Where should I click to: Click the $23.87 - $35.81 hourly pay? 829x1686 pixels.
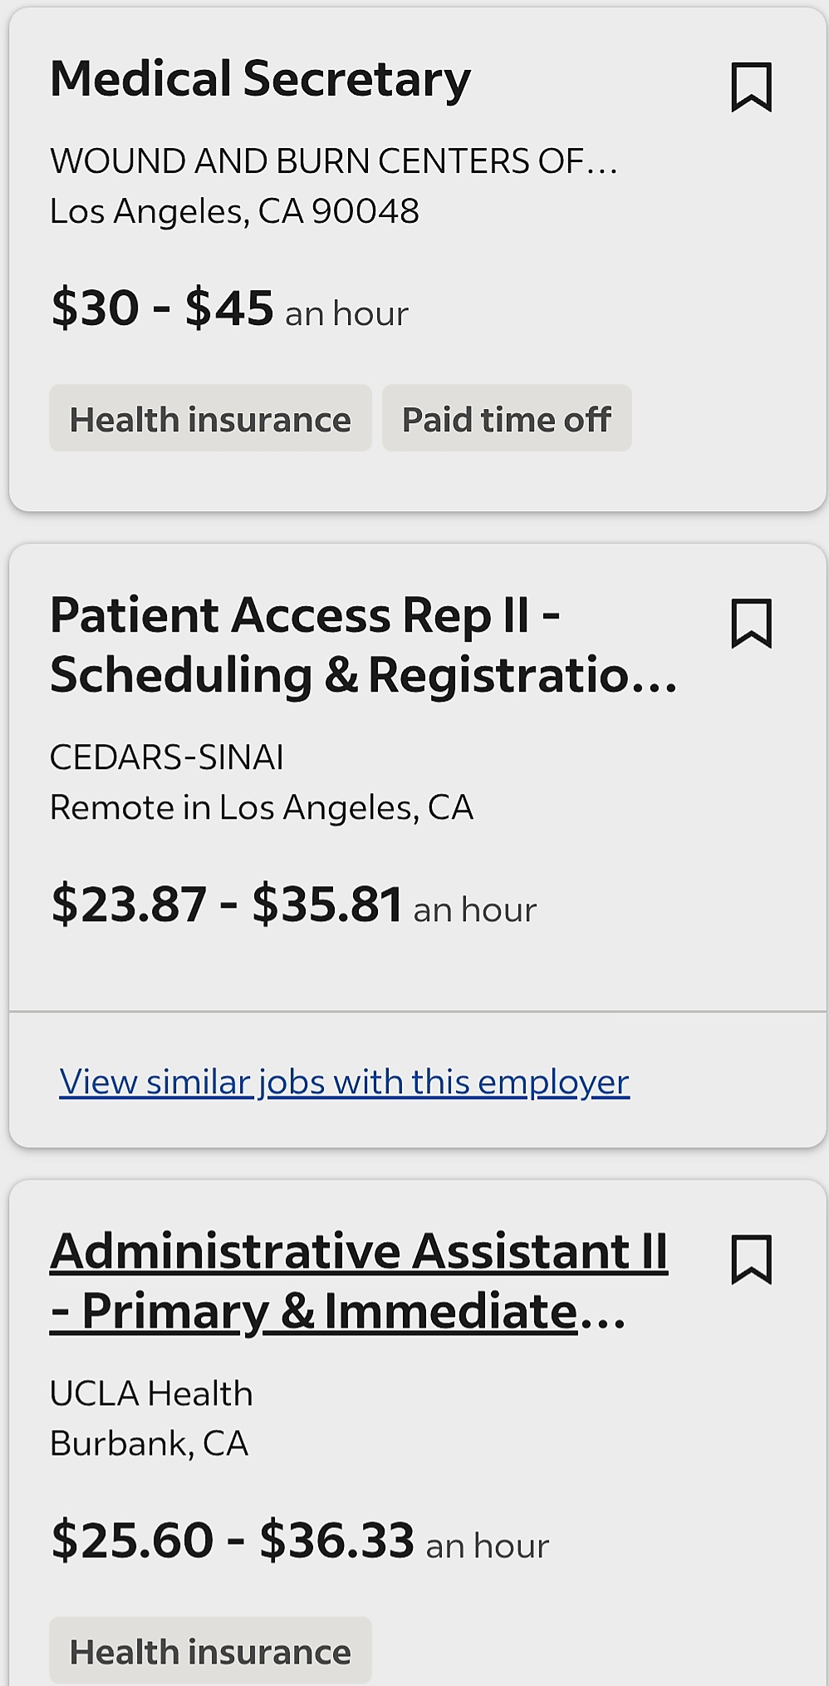point(293,905)
